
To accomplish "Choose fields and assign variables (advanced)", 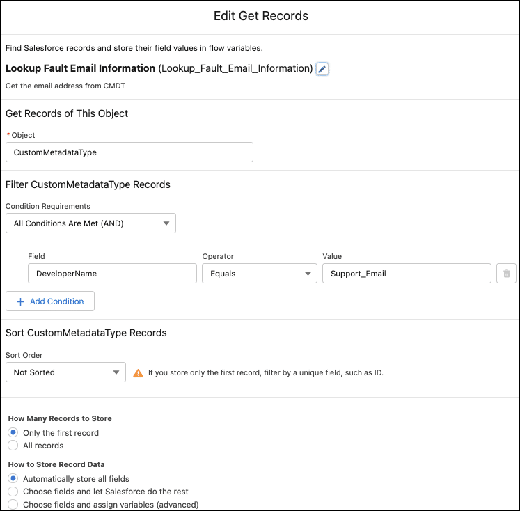I will pos(13,504).
